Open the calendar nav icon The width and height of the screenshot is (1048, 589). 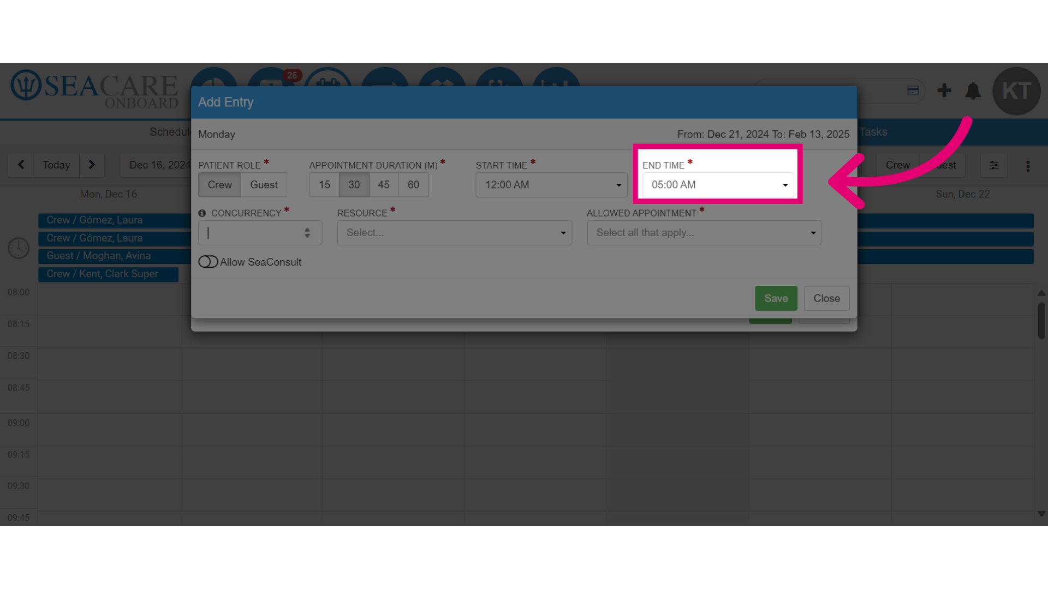pos(328,77)
